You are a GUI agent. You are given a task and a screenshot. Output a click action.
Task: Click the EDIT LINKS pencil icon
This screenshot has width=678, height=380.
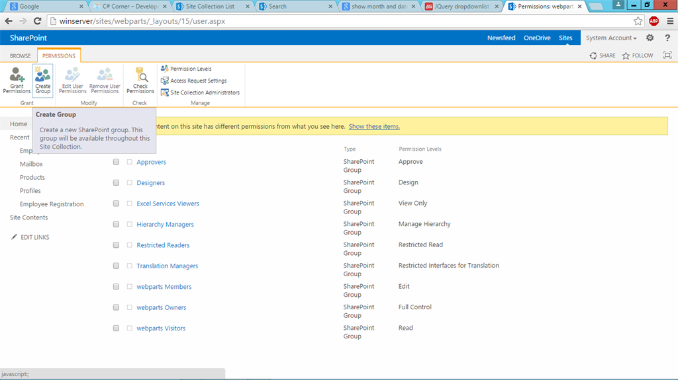pos(15,237)
